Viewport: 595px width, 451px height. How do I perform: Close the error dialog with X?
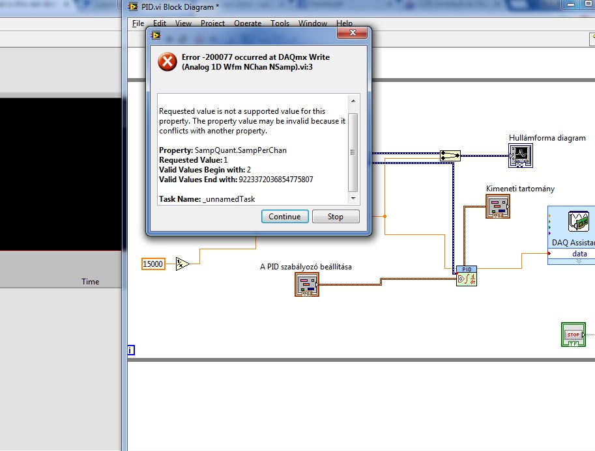click(x=353, y=33)
